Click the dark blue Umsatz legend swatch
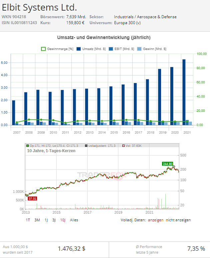Viewport: 210px width, 258px height. point(79,49)
